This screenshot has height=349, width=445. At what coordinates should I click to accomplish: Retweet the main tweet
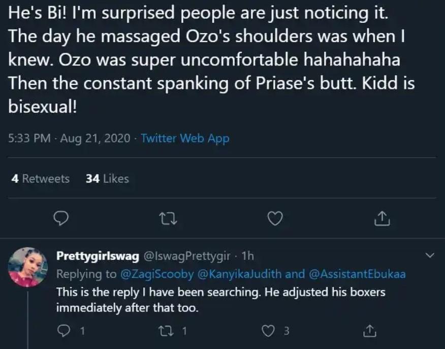pos(168,218)
